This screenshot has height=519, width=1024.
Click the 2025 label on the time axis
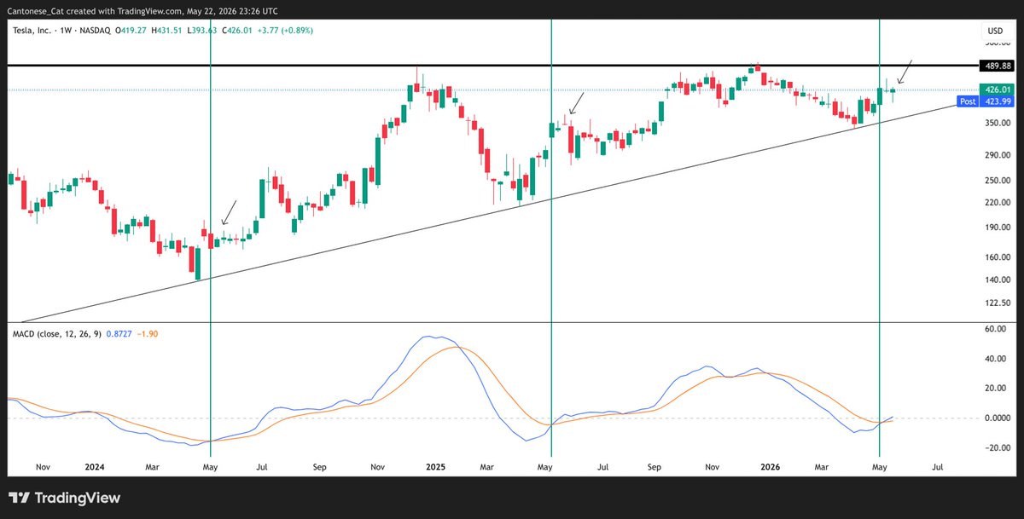coord(435,467)
